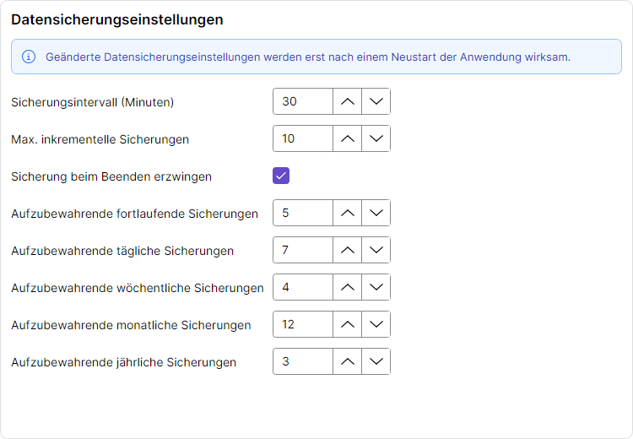Focus the wöchentliche Sicherungen field showing 4
The height and width of the screenshot is (439, 633).
click(x=303, y=287)
